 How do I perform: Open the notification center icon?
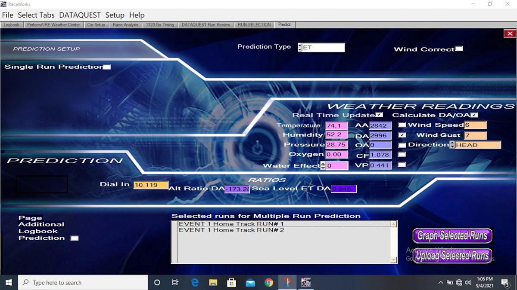pyautogui.click(x=505, y=282)
